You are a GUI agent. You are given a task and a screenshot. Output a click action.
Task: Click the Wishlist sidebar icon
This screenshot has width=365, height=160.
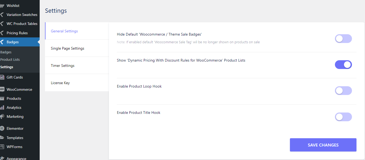click(x=2, y=6)
